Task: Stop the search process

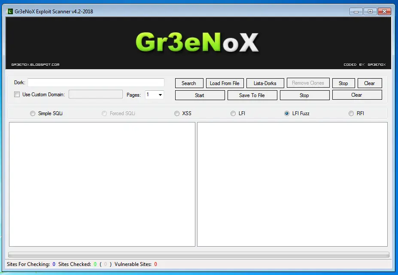Action: [343, 83]
